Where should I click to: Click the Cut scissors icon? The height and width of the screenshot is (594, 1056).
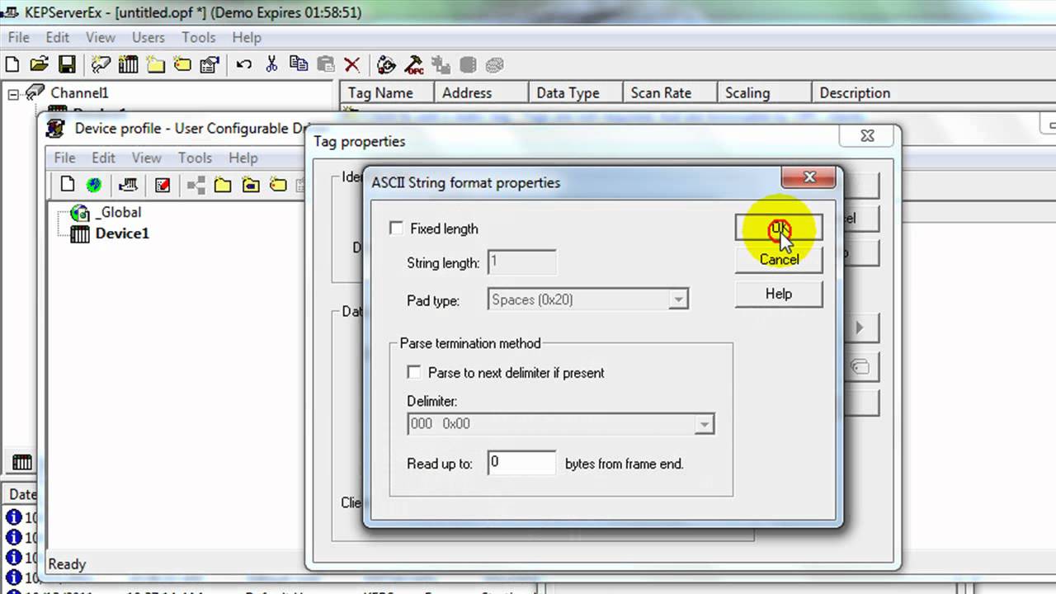pyautogui.click(x=271, y=64)
